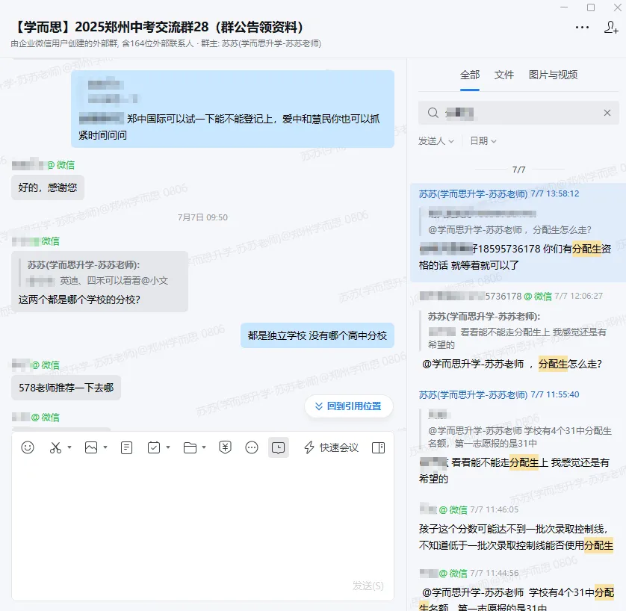Viewport: 626px width, 611px height.
Task: Open the emoji picker in the chat toolbar
Action: 28,447
